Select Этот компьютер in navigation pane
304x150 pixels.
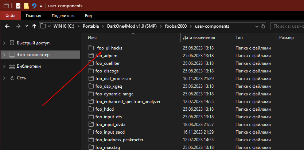pos(33,55)
